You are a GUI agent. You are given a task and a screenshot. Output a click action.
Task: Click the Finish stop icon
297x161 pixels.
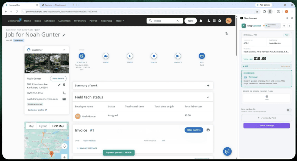click(x=154, y=56)
